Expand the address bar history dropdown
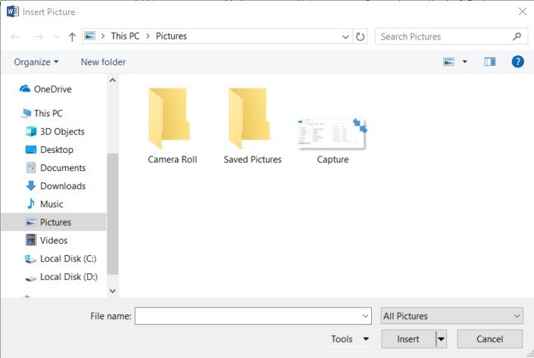This screenshot has height=358, width=534. pos(345,36)
